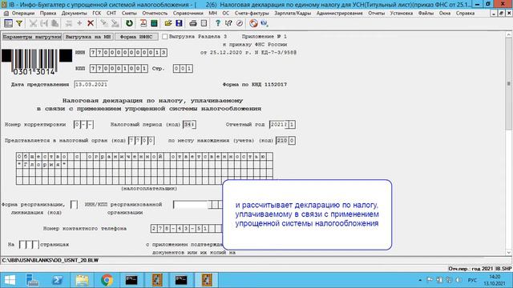Click the Дата представления date field

pyautogui.click(x=91, y=85)
